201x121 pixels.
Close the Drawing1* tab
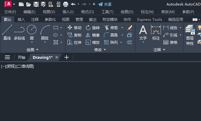coord(57,58)
